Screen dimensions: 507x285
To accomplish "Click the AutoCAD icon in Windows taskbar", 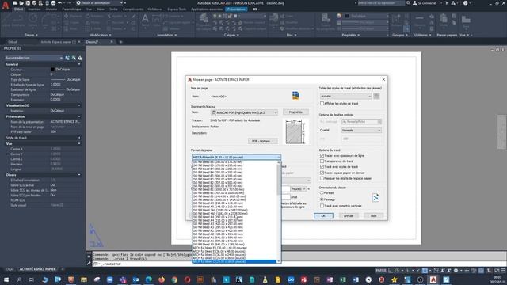I will (x=433, y=279).
